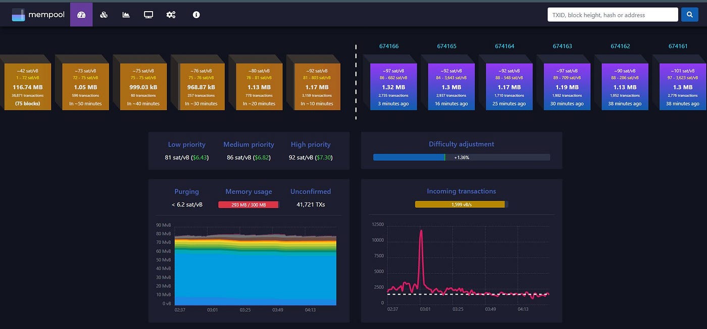Open block height link 674163
This screenshot has width=707, height=329.
point(563,46)
